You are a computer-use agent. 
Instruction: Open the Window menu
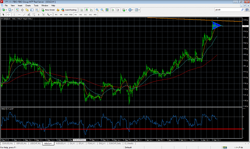coord(45,6)
